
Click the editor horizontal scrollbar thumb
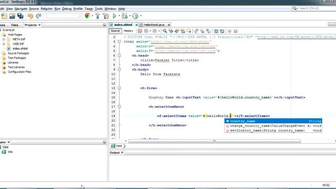[x=214, y=141]
